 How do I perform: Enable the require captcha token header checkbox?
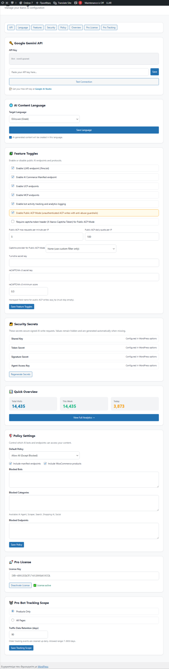click(13, 221)
